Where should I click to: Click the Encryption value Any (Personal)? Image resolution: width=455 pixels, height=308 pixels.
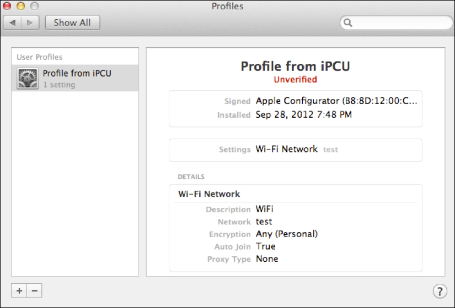pyautogui.click(x=287, y=234)
